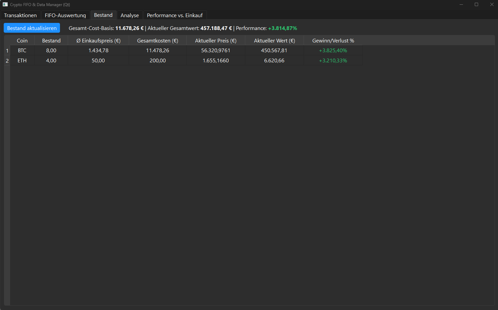Click the BTC coin cell
The height and width of the screenshot is (310, 498).
point(22,50)
